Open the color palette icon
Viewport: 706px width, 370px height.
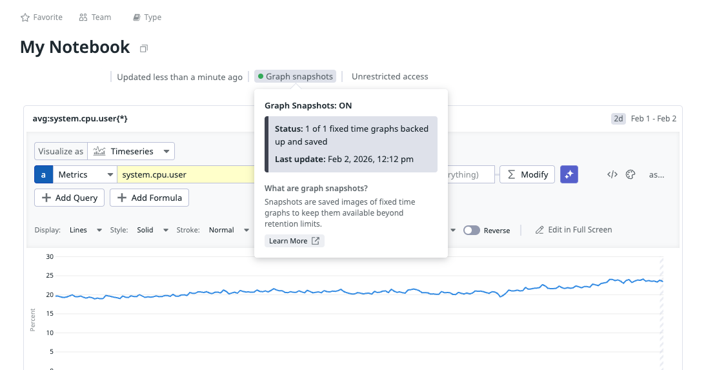pos(630,174)
